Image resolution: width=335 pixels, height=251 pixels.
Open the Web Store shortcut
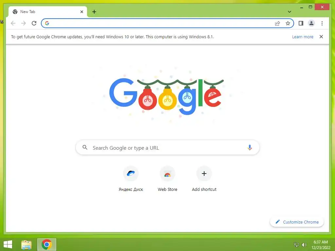(x=167, y=179)
